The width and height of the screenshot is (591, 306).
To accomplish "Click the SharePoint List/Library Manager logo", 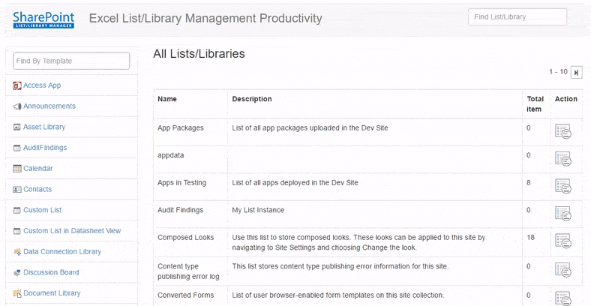I will (x=43, y=20).
